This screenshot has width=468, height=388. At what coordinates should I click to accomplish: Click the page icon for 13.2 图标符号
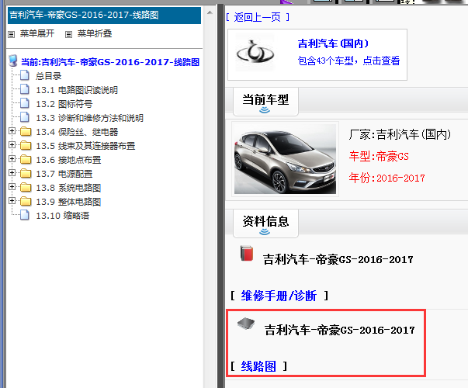tap(25, 103)
